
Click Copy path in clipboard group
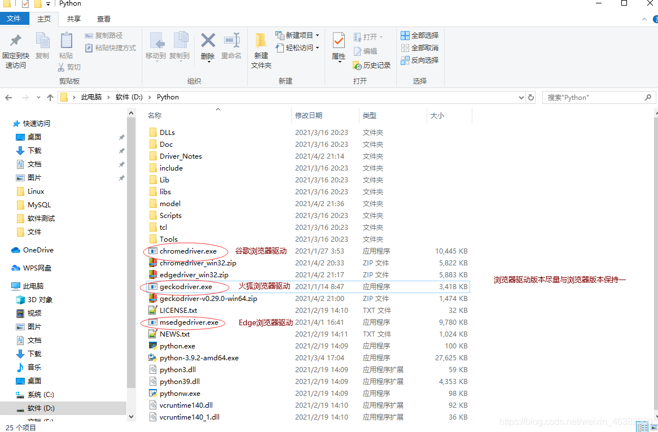coord(104,35)
